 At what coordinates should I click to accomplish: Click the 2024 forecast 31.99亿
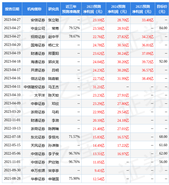pyautogui.click(x=123, y=79)
